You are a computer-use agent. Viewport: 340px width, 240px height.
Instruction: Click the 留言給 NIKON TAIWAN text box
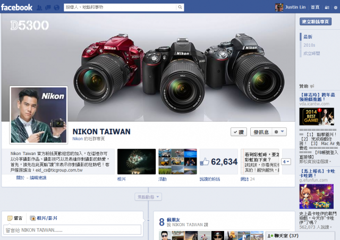coord(72,230)
